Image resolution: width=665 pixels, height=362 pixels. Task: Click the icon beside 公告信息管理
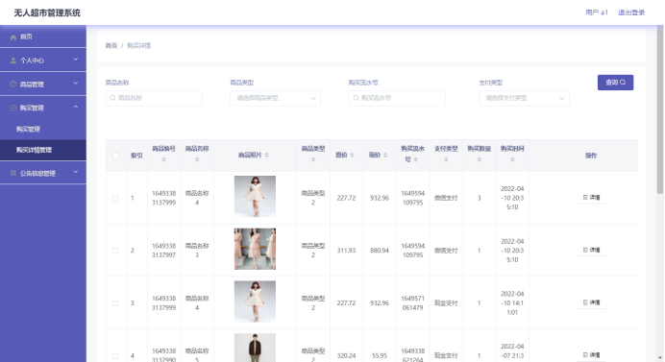pyautogui.click(x=13, y=173)
